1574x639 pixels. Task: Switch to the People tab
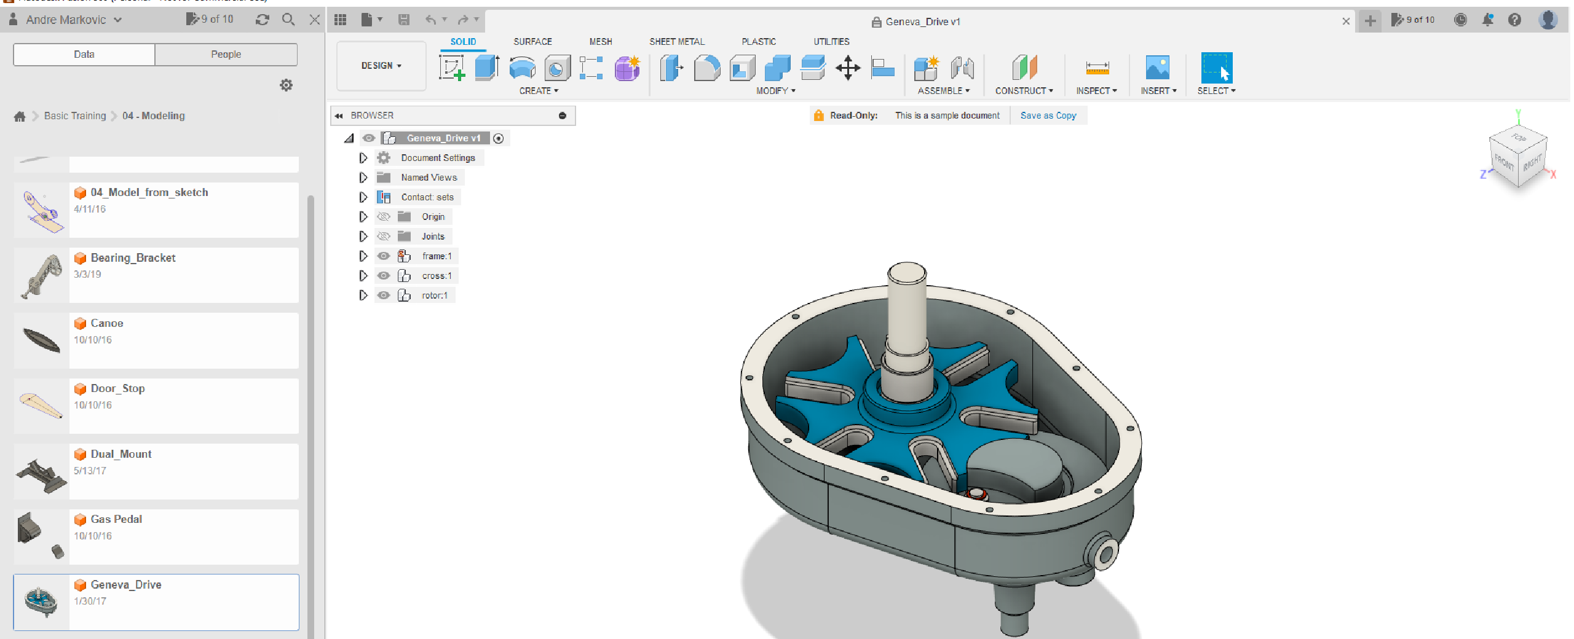(226, 54)
